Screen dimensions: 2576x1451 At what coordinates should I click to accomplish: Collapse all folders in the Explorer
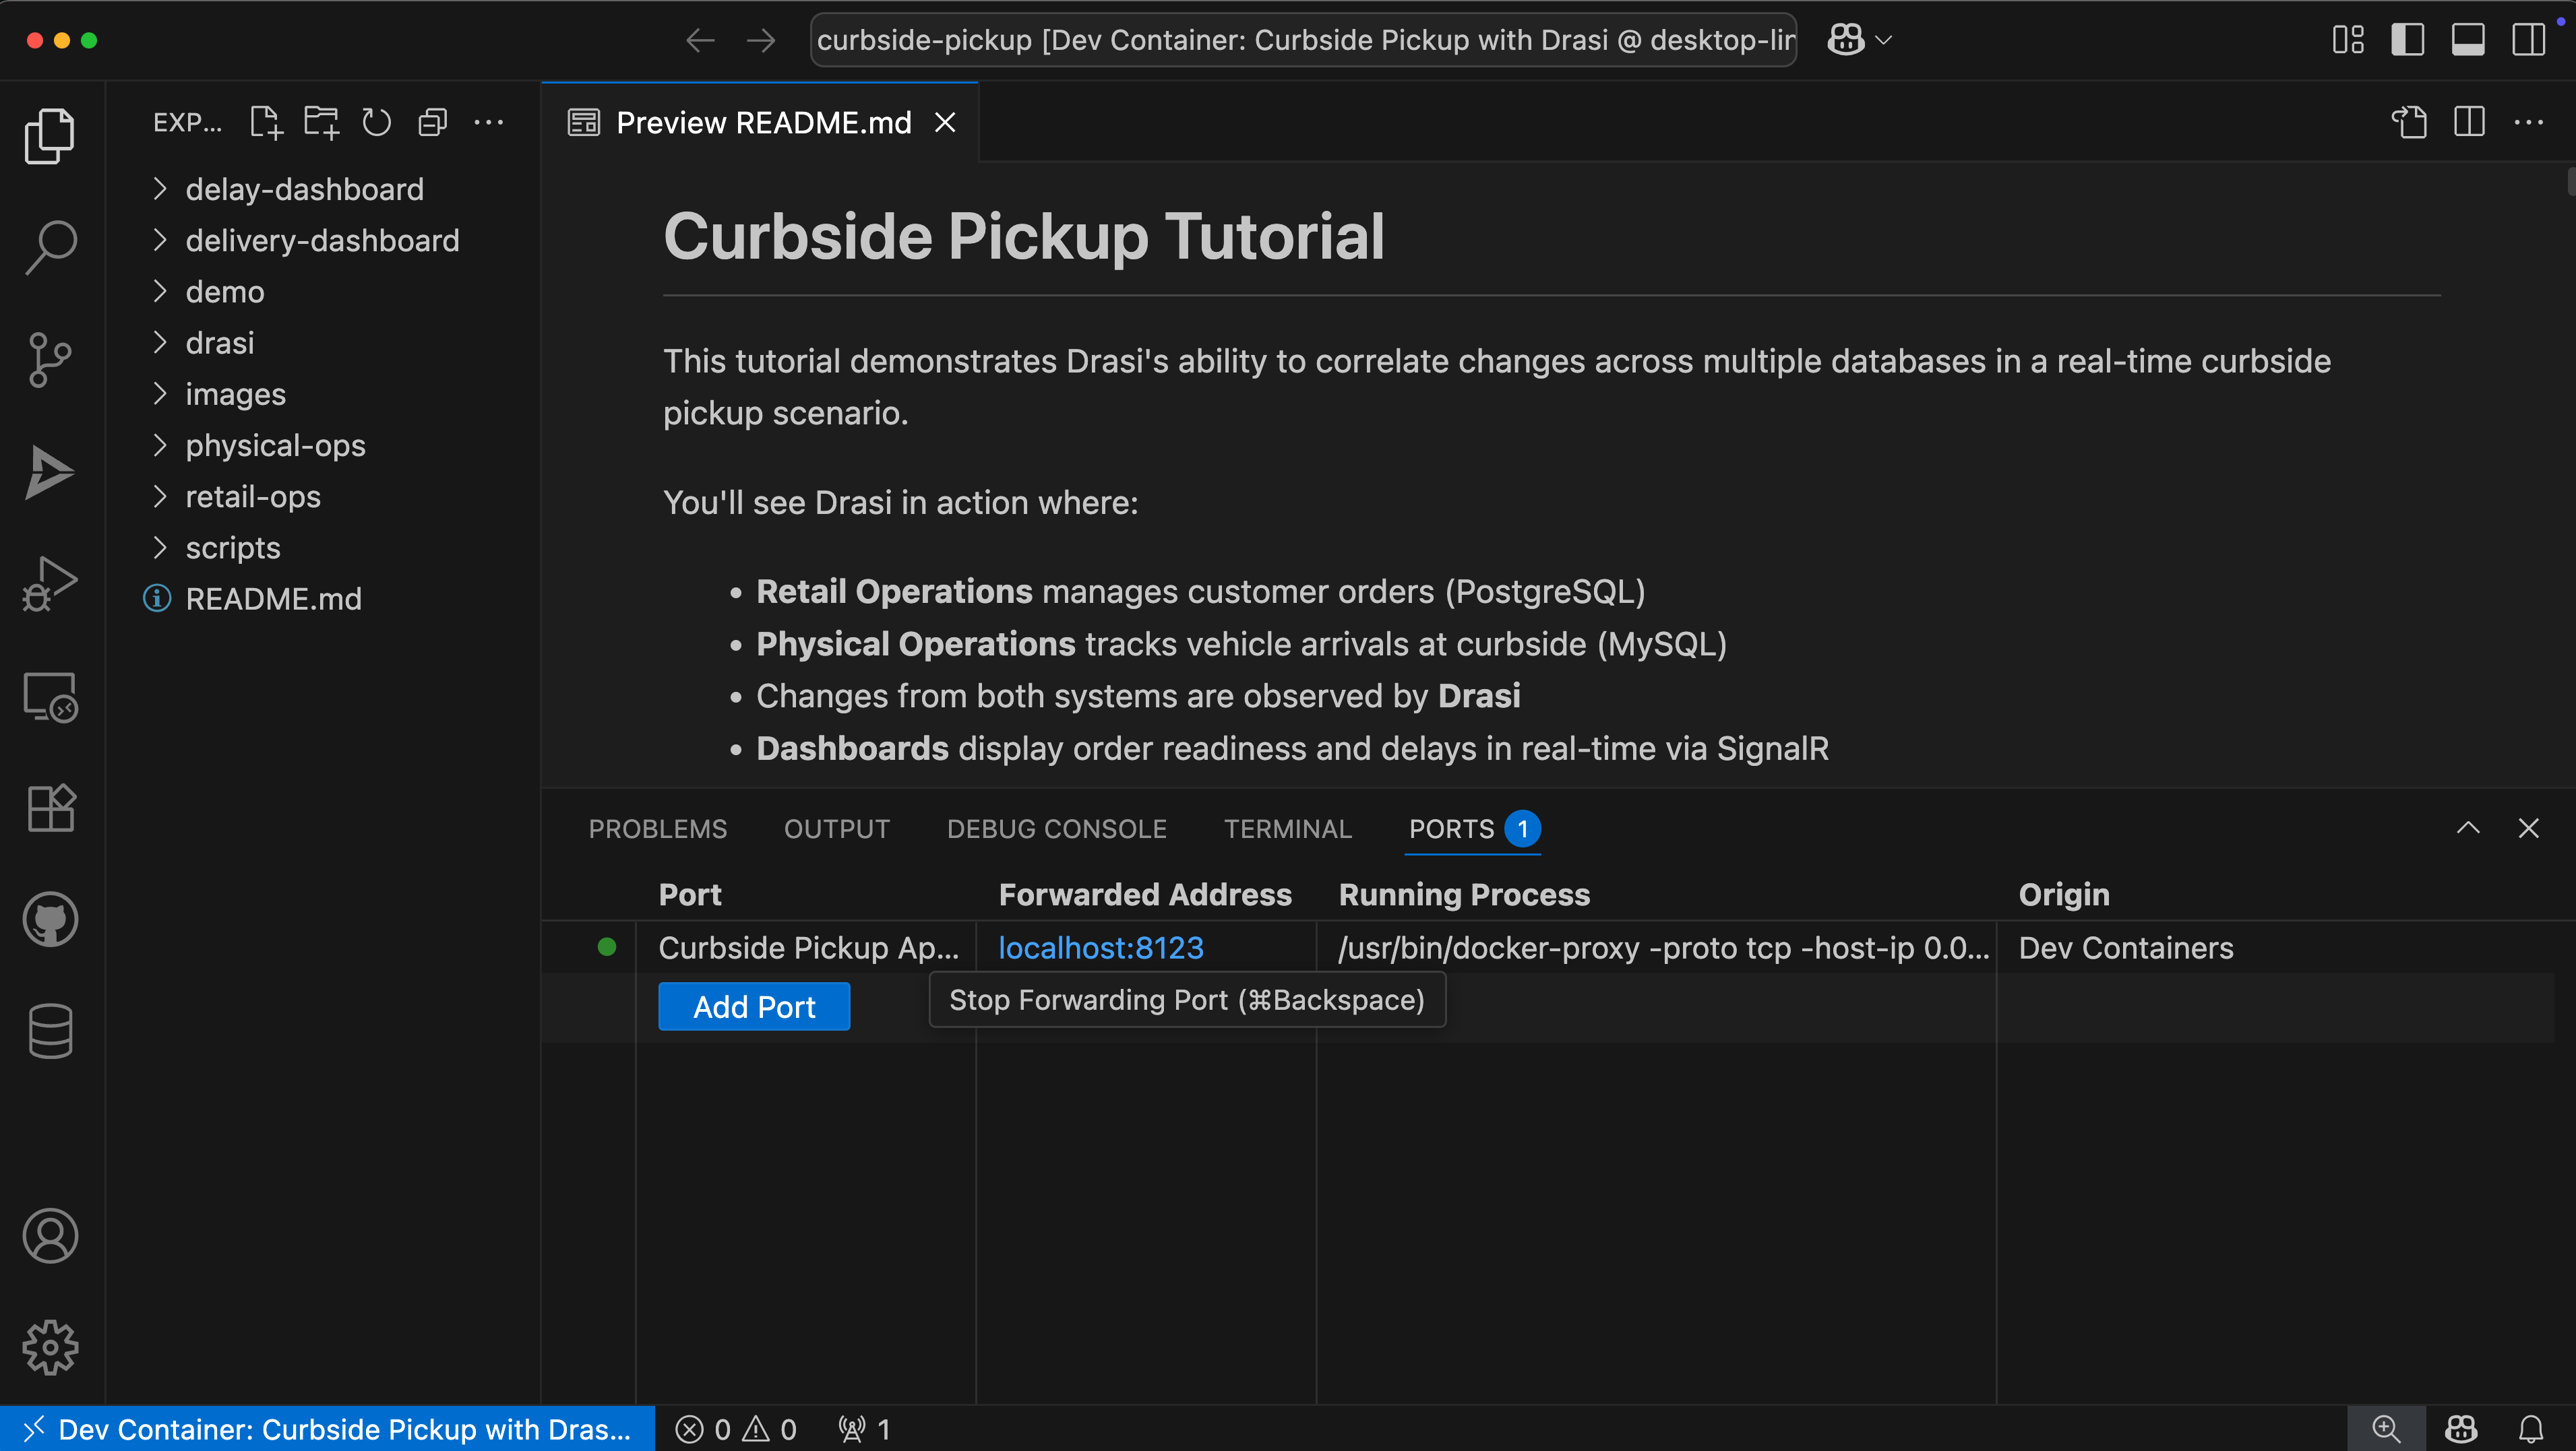432,121
